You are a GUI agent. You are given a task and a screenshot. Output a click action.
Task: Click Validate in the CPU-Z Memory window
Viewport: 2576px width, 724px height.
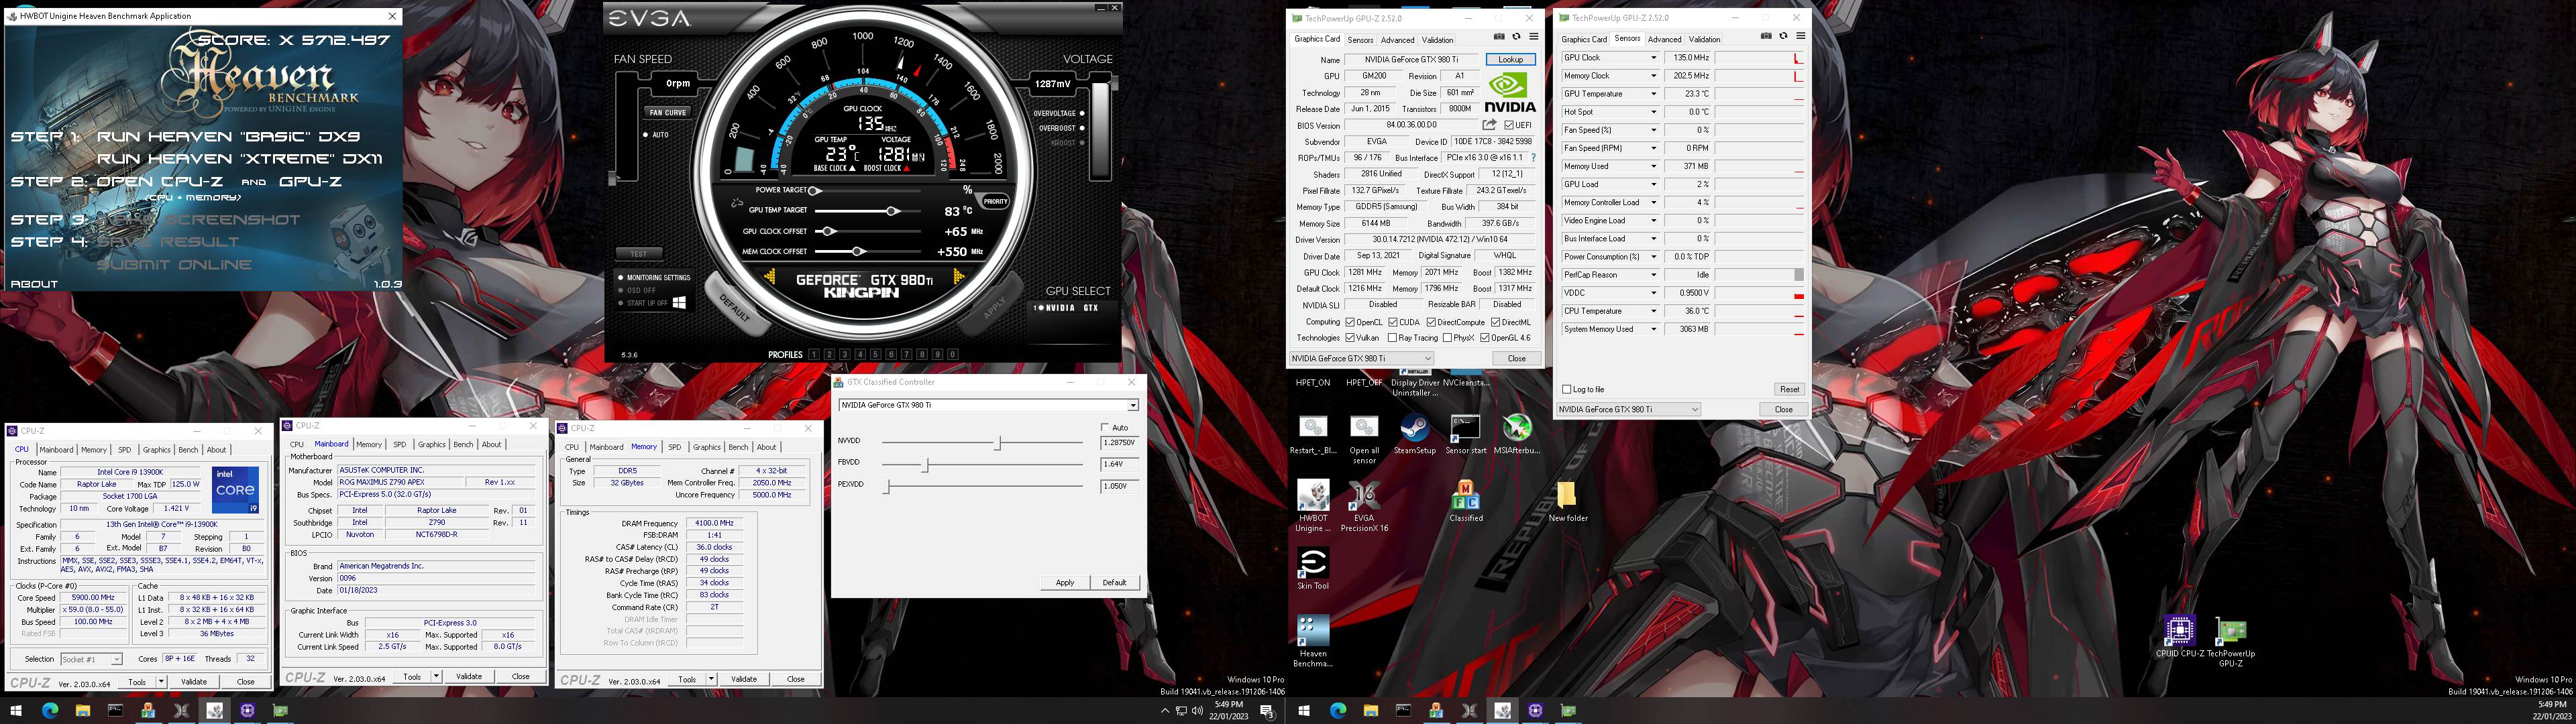(x=744, y=679)
